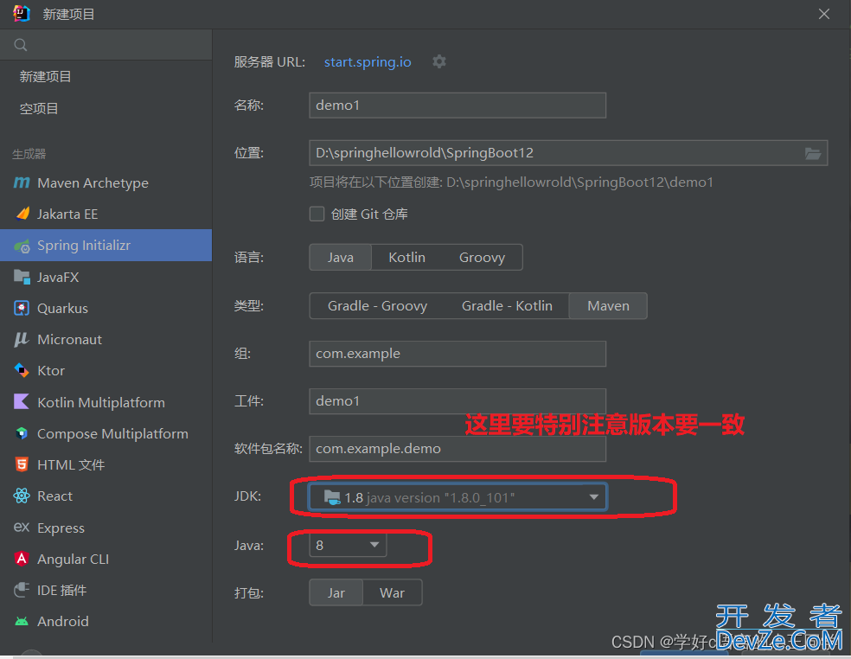Screen dimensions: 851x659
Task: Enable the create Git repository checkbox
Action: 317,214
